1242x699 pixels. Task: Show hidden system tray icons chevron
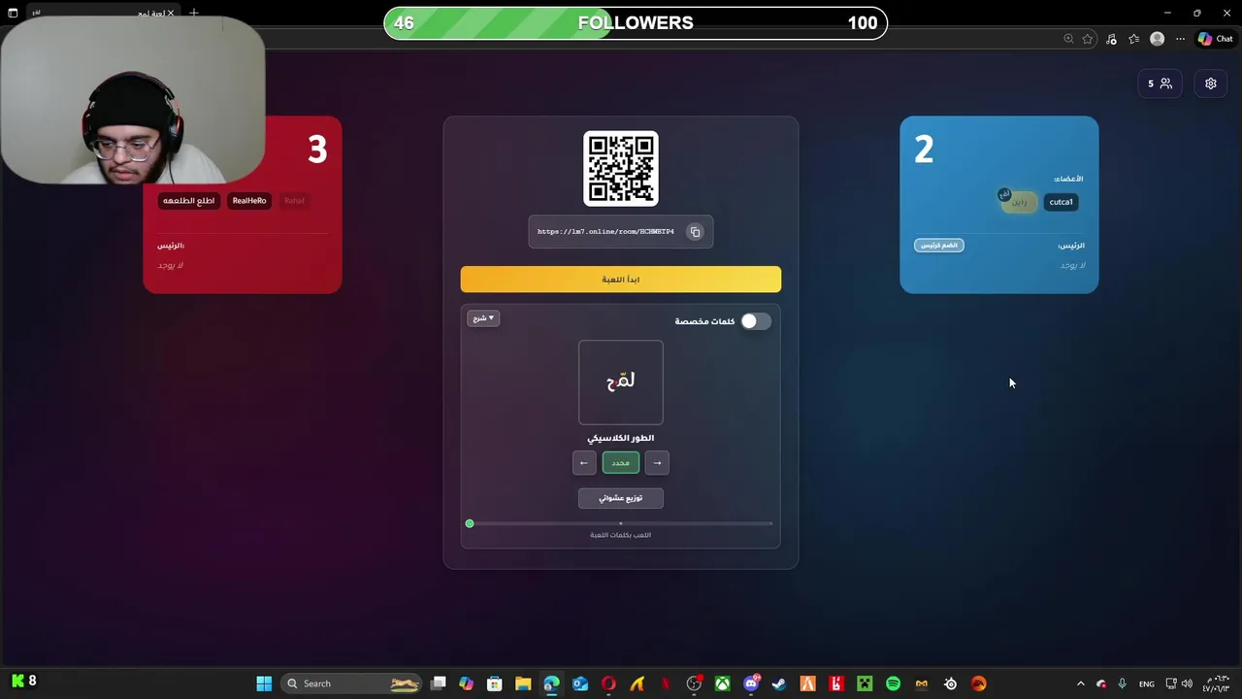pos(1080,683)
